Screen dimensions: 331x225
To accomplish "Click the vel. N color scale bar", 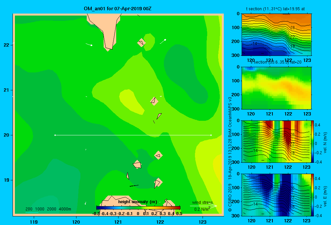I will (x=313, y=141).
